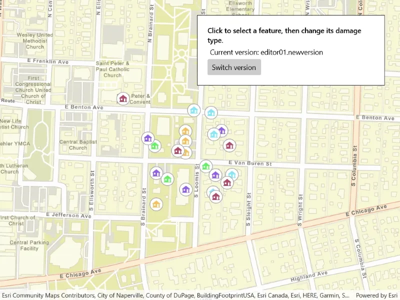Select the topmost orange house in the stacked group
This screenshot has height=300, width=400.
(185, 131)
